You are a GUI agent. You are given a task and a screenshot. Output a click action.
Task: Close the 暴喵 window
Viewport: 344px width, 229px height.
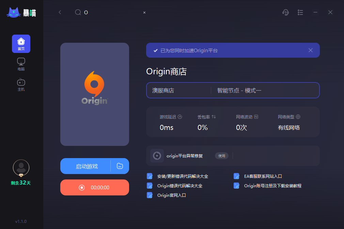pyautogui.click(x=330, y=12)
